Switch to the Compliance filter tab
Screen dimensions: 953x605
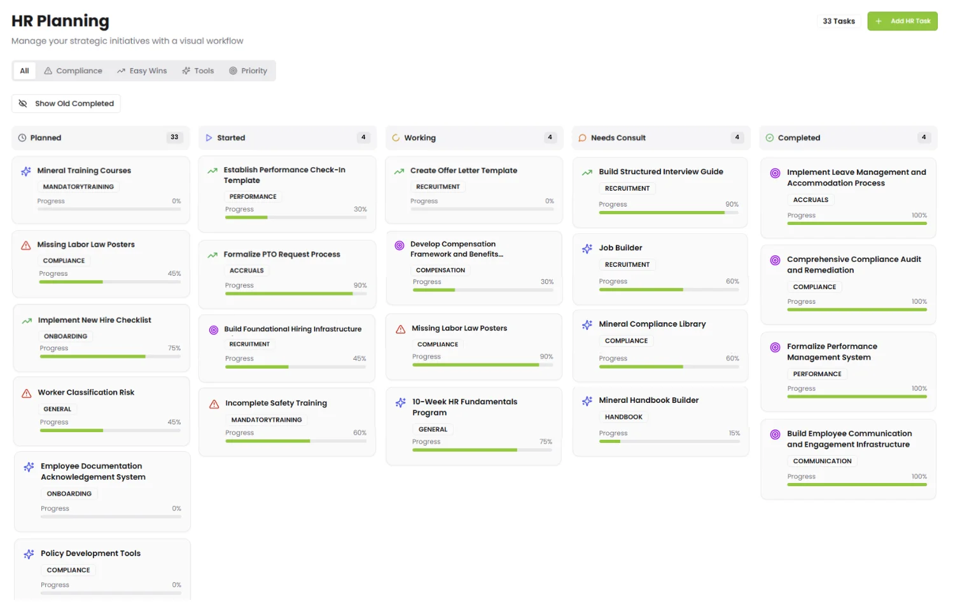[x=73, y=71]
